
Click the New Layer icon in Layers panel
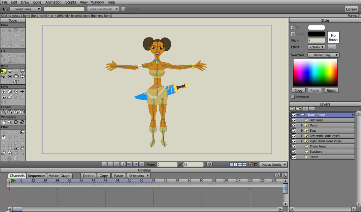click(x=292, y=109)
